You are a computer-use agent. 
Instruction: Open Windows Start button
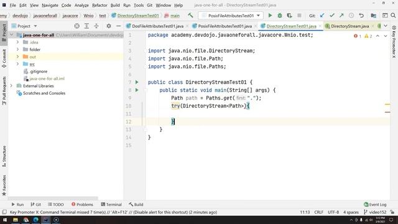coord(5,220)
